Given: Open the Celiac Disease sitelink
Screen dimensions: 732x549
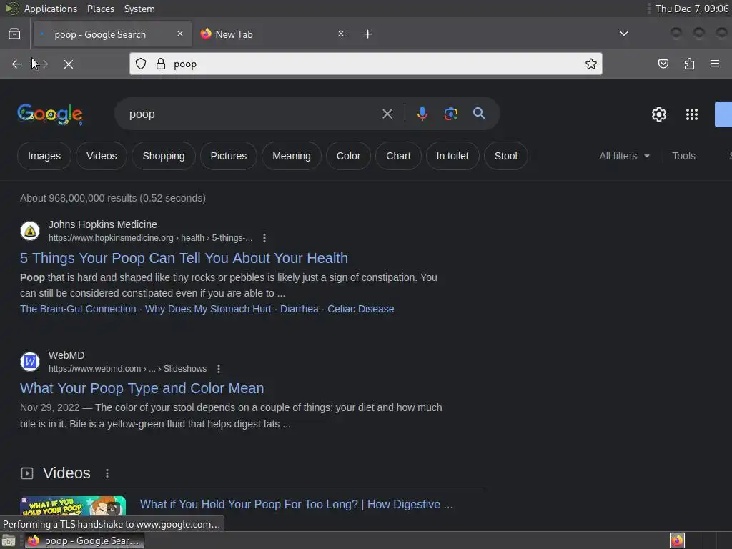Looking at the screenshot, I should click(x=360, y=309).
